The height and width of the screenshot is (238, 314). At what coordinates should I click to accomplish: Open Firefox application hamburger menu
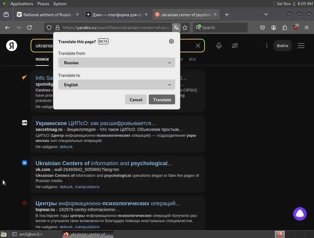[307, 28]
